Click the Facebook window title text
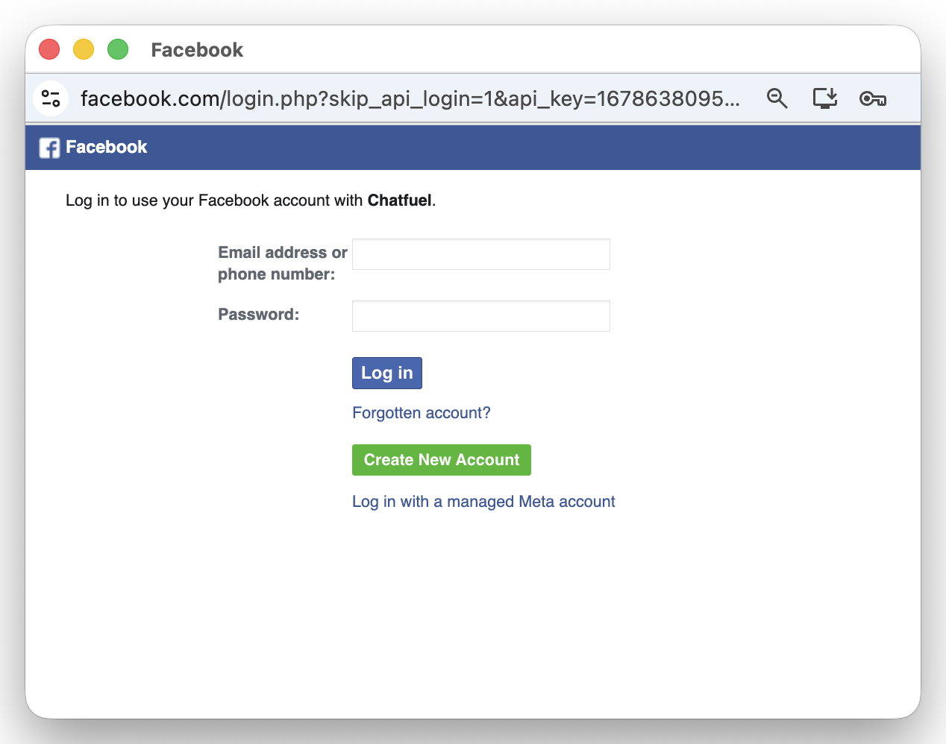Image resolution: width=946 pixels, height=744 pixels. (x=197, y=50)
